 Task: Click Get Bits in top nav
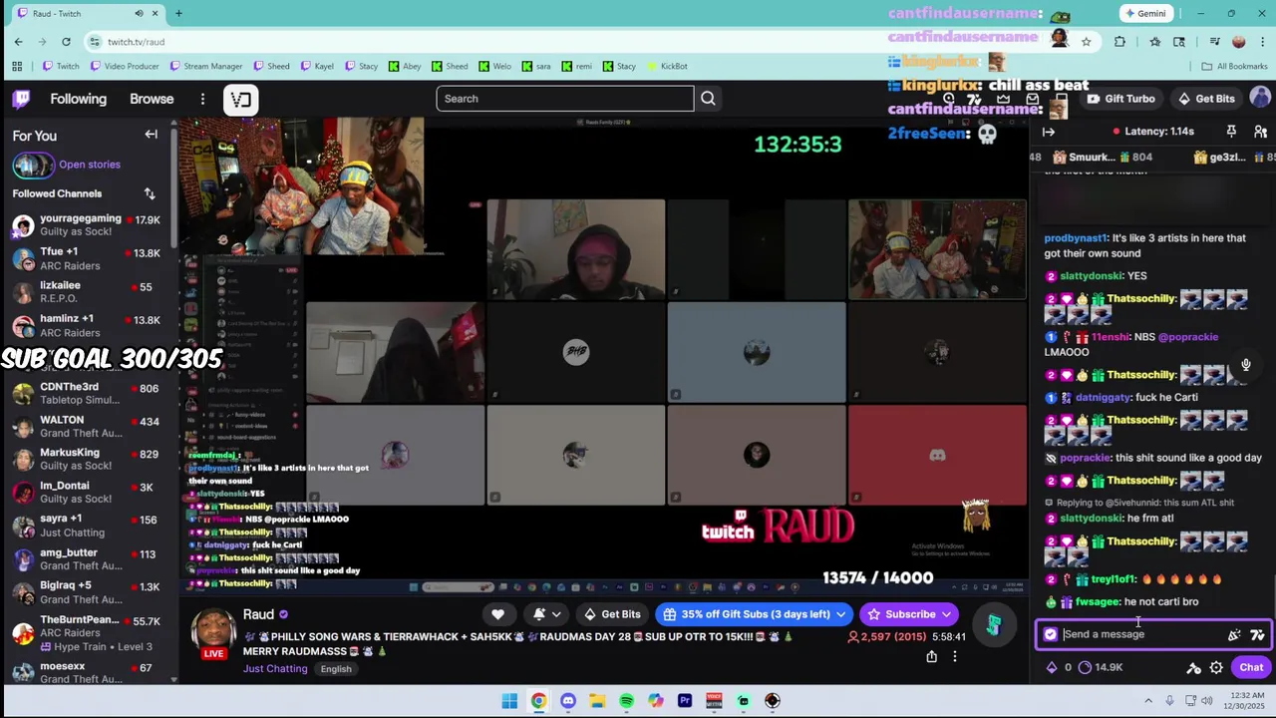[1206, 99]
